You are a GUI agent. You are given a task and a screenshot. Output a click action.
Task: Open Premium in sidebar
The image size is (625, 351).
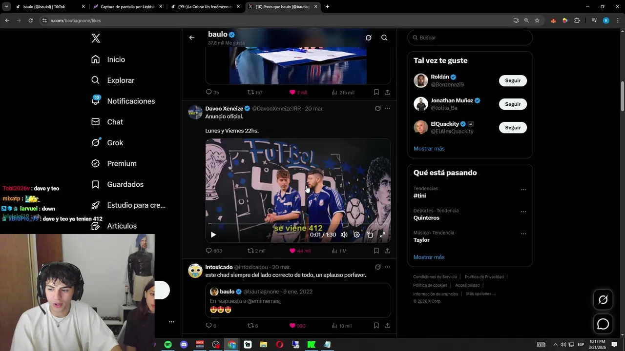coord(114,163)
